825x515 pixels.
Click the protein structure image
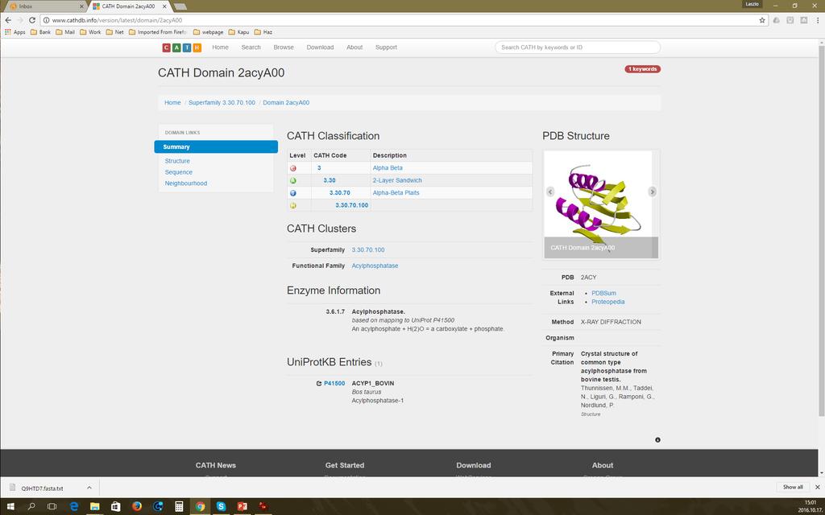[601, 205]
